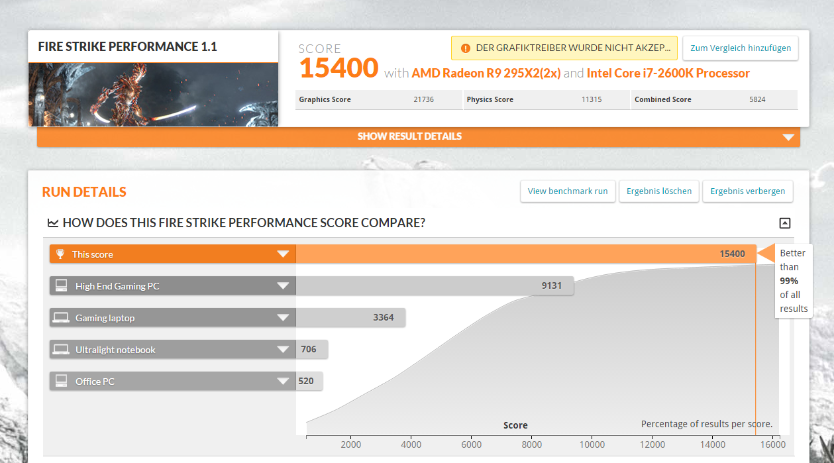Click the large 15400 score number
The width and height of the screenshot is (834, 463).
coord(339,68)
